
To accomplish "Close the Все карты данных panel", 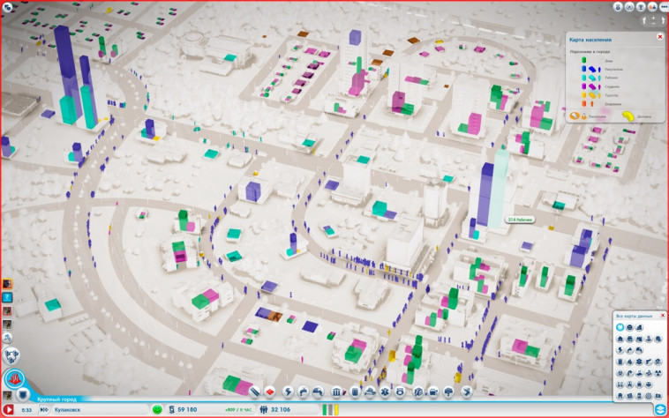I will (x=663, y=316).
